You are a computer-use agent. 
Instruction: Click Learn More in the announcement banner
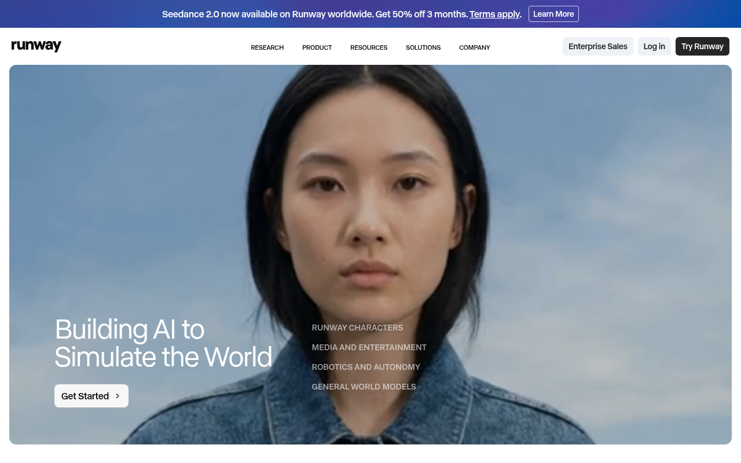coord(553,13)
